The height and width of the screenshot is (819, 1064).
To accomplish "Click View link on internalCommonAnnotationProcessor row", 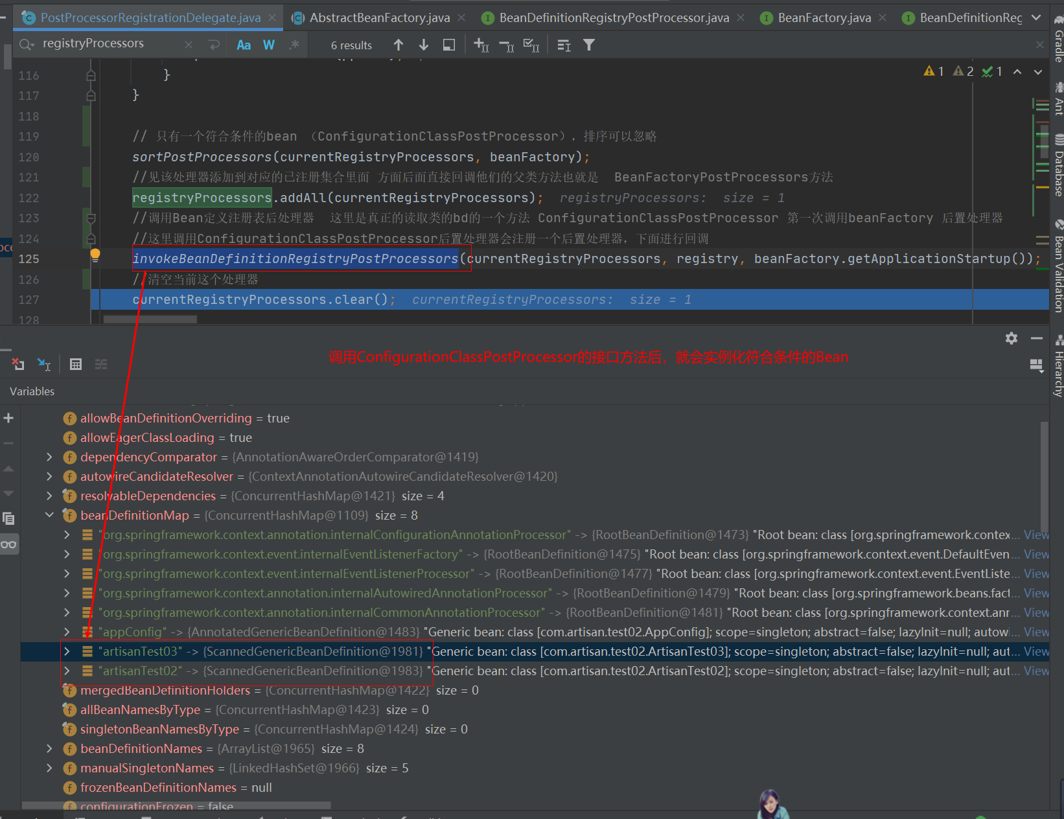I will point(1036,612).
